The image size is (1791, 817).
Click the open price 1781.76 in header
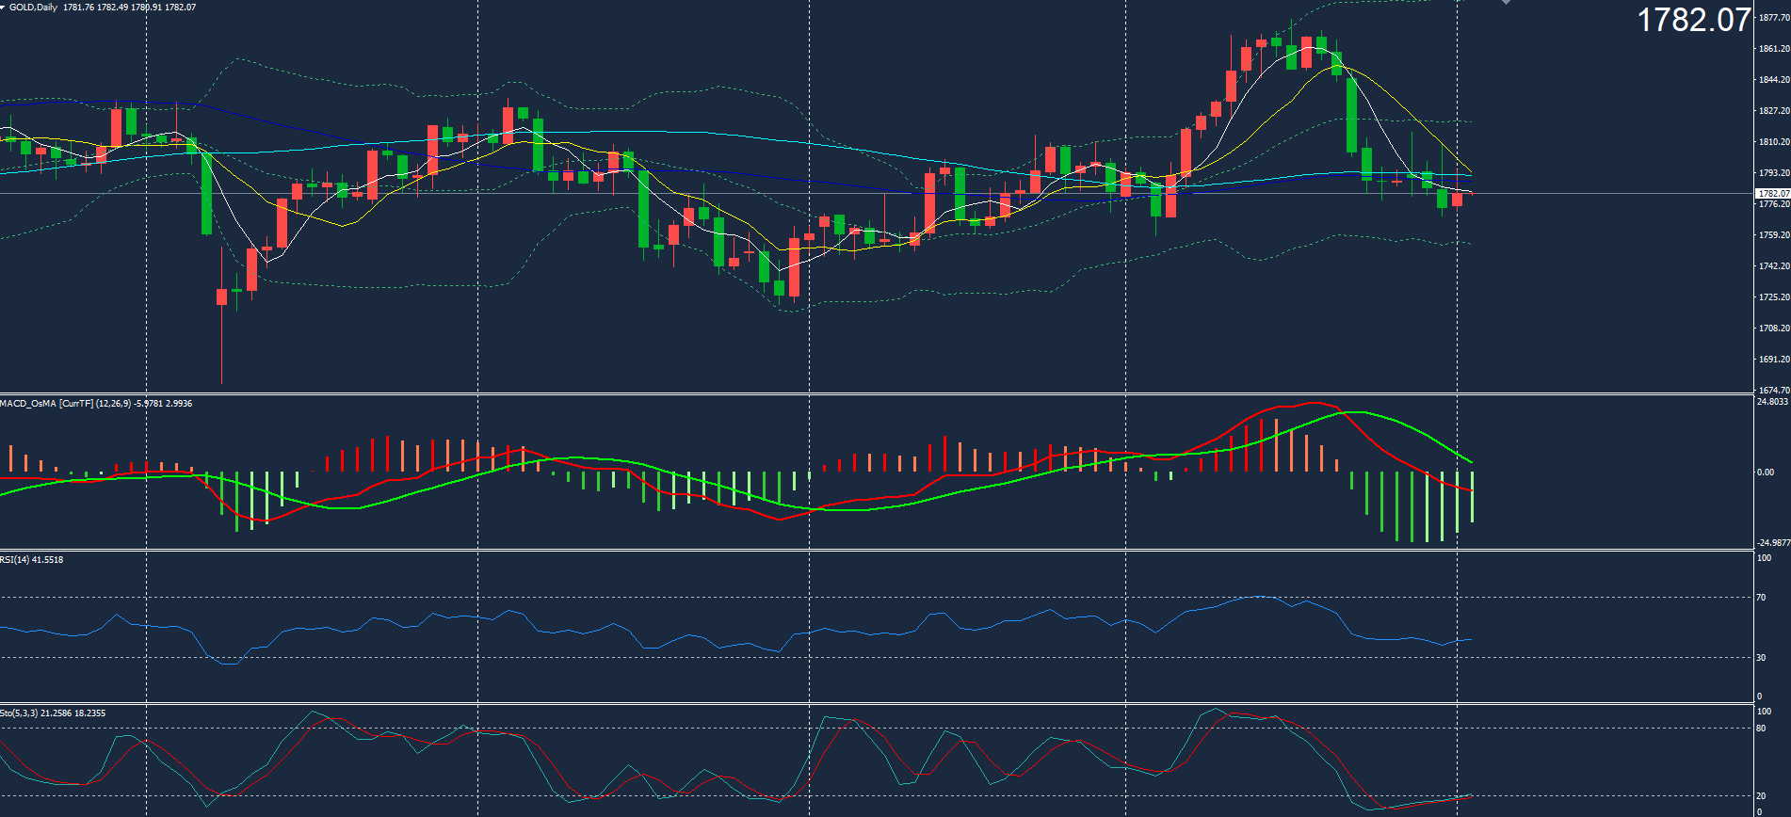point(78,8)
